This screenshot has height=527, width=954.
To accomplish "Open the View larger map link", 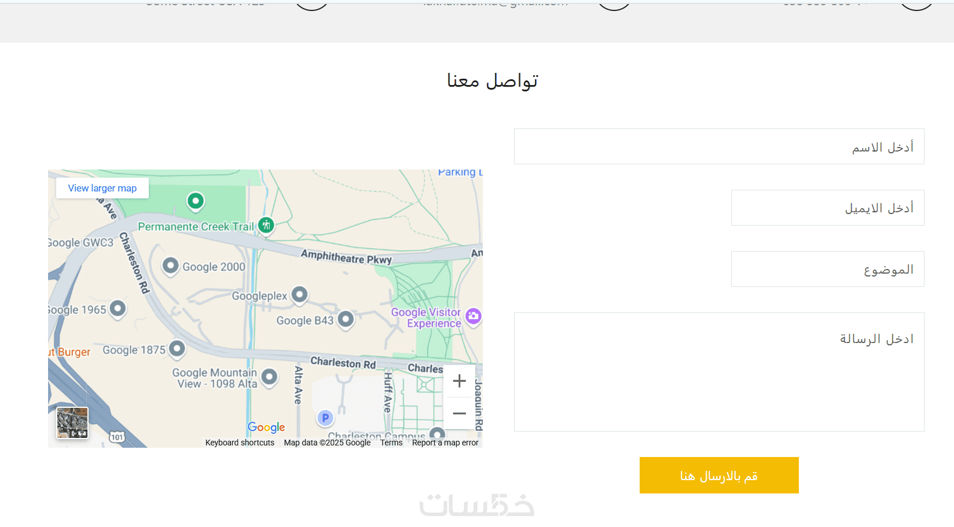I will (102, 188).
